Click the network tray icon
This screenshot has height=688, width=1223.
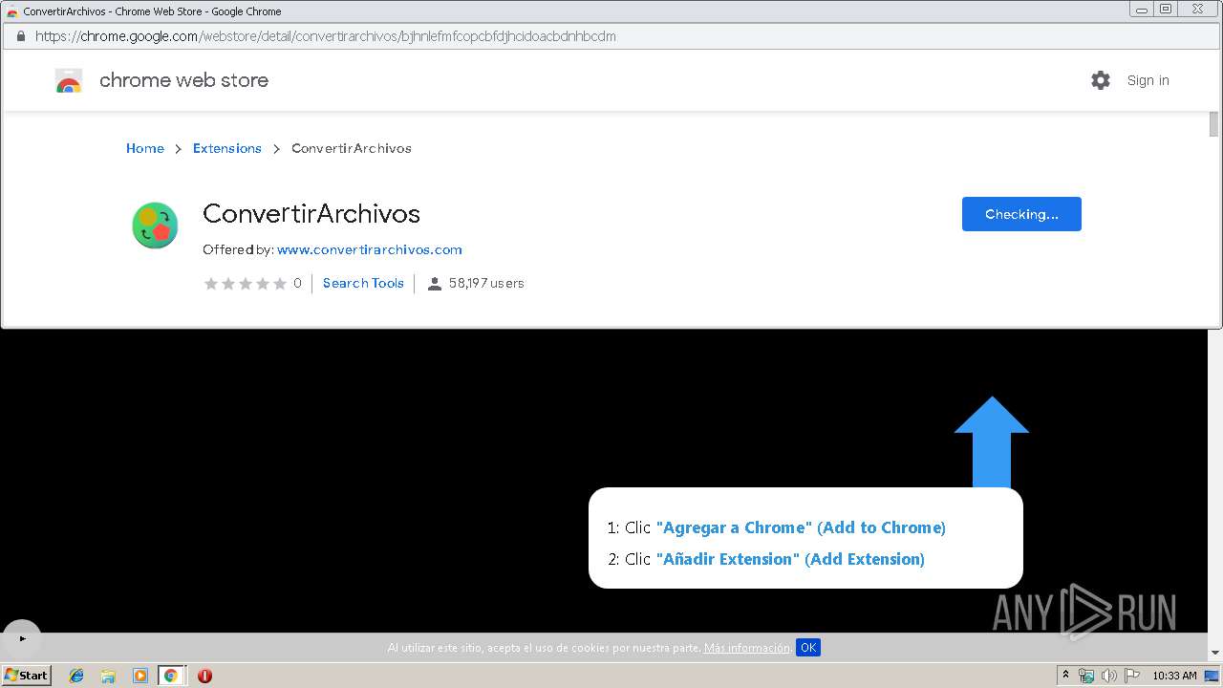tap(1086, 676)
